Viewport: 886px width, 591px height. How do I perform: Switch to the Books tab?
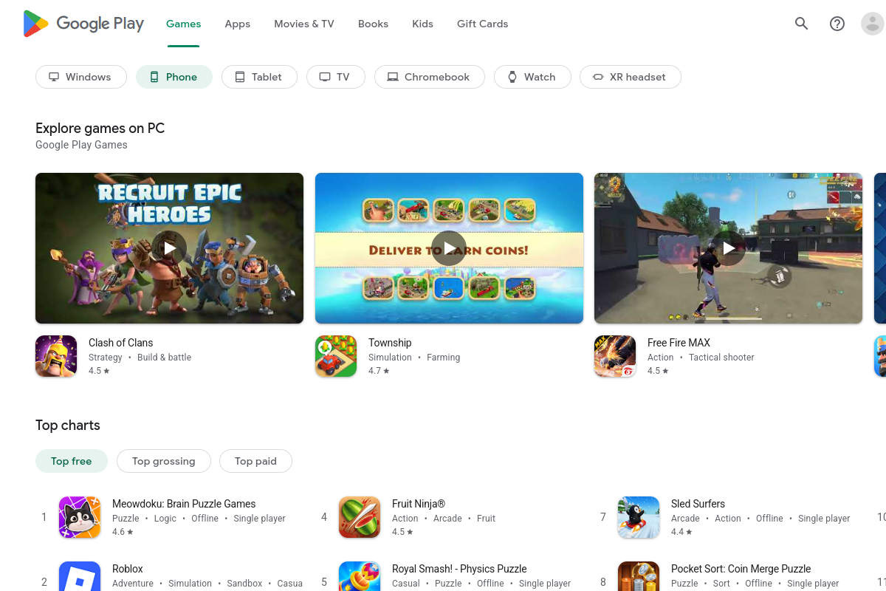373,24
